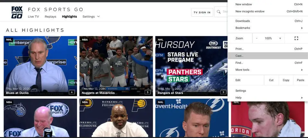The width and height of the screenshot is (308, 138).
Task: Expand the Bookmarks submenu arrow
Action: [302, 28]
